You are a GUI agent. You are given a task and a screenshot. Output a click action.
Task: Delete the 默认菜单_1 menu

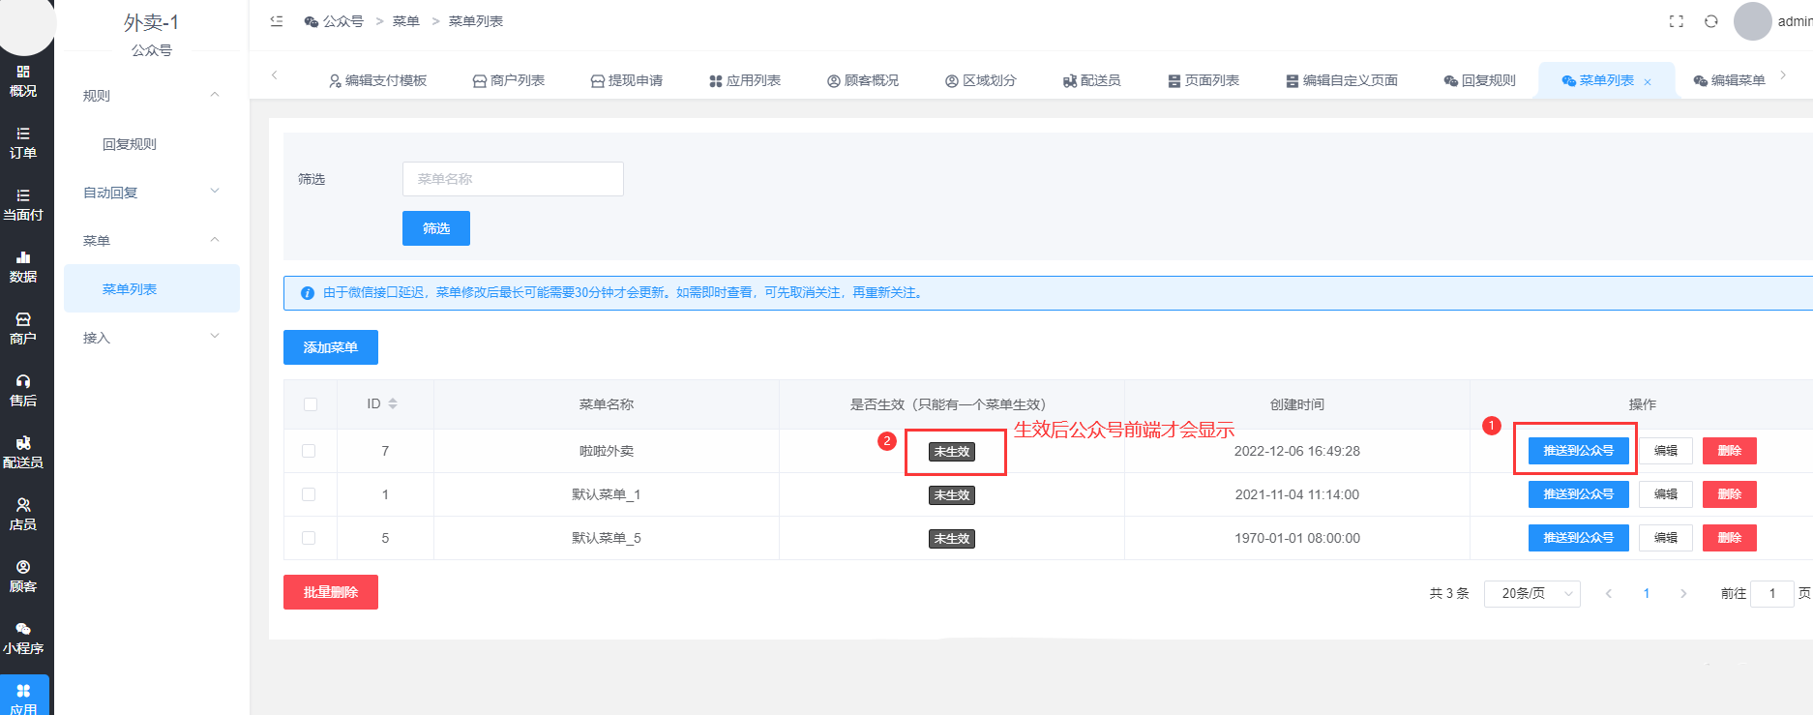point(1730,494)
